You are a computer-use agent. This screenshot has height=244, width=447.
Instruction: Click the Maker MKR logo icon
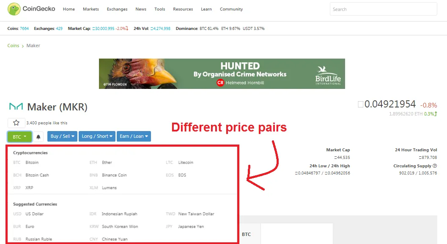[16, 107]
